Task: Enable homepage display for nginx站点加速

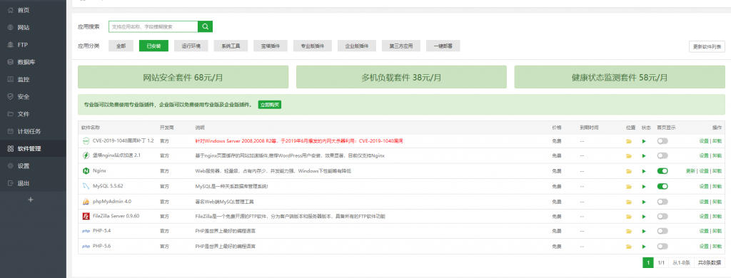Action: pyautogui.click(x=662, y=156)
